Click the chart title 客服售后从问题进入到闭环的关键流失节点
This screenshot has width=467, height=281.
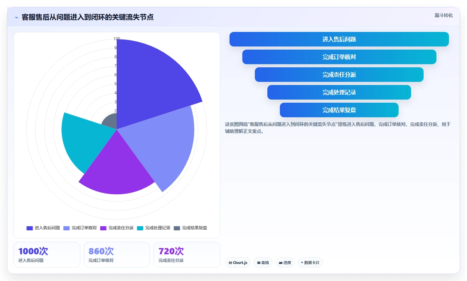click(x=87, y=17)
